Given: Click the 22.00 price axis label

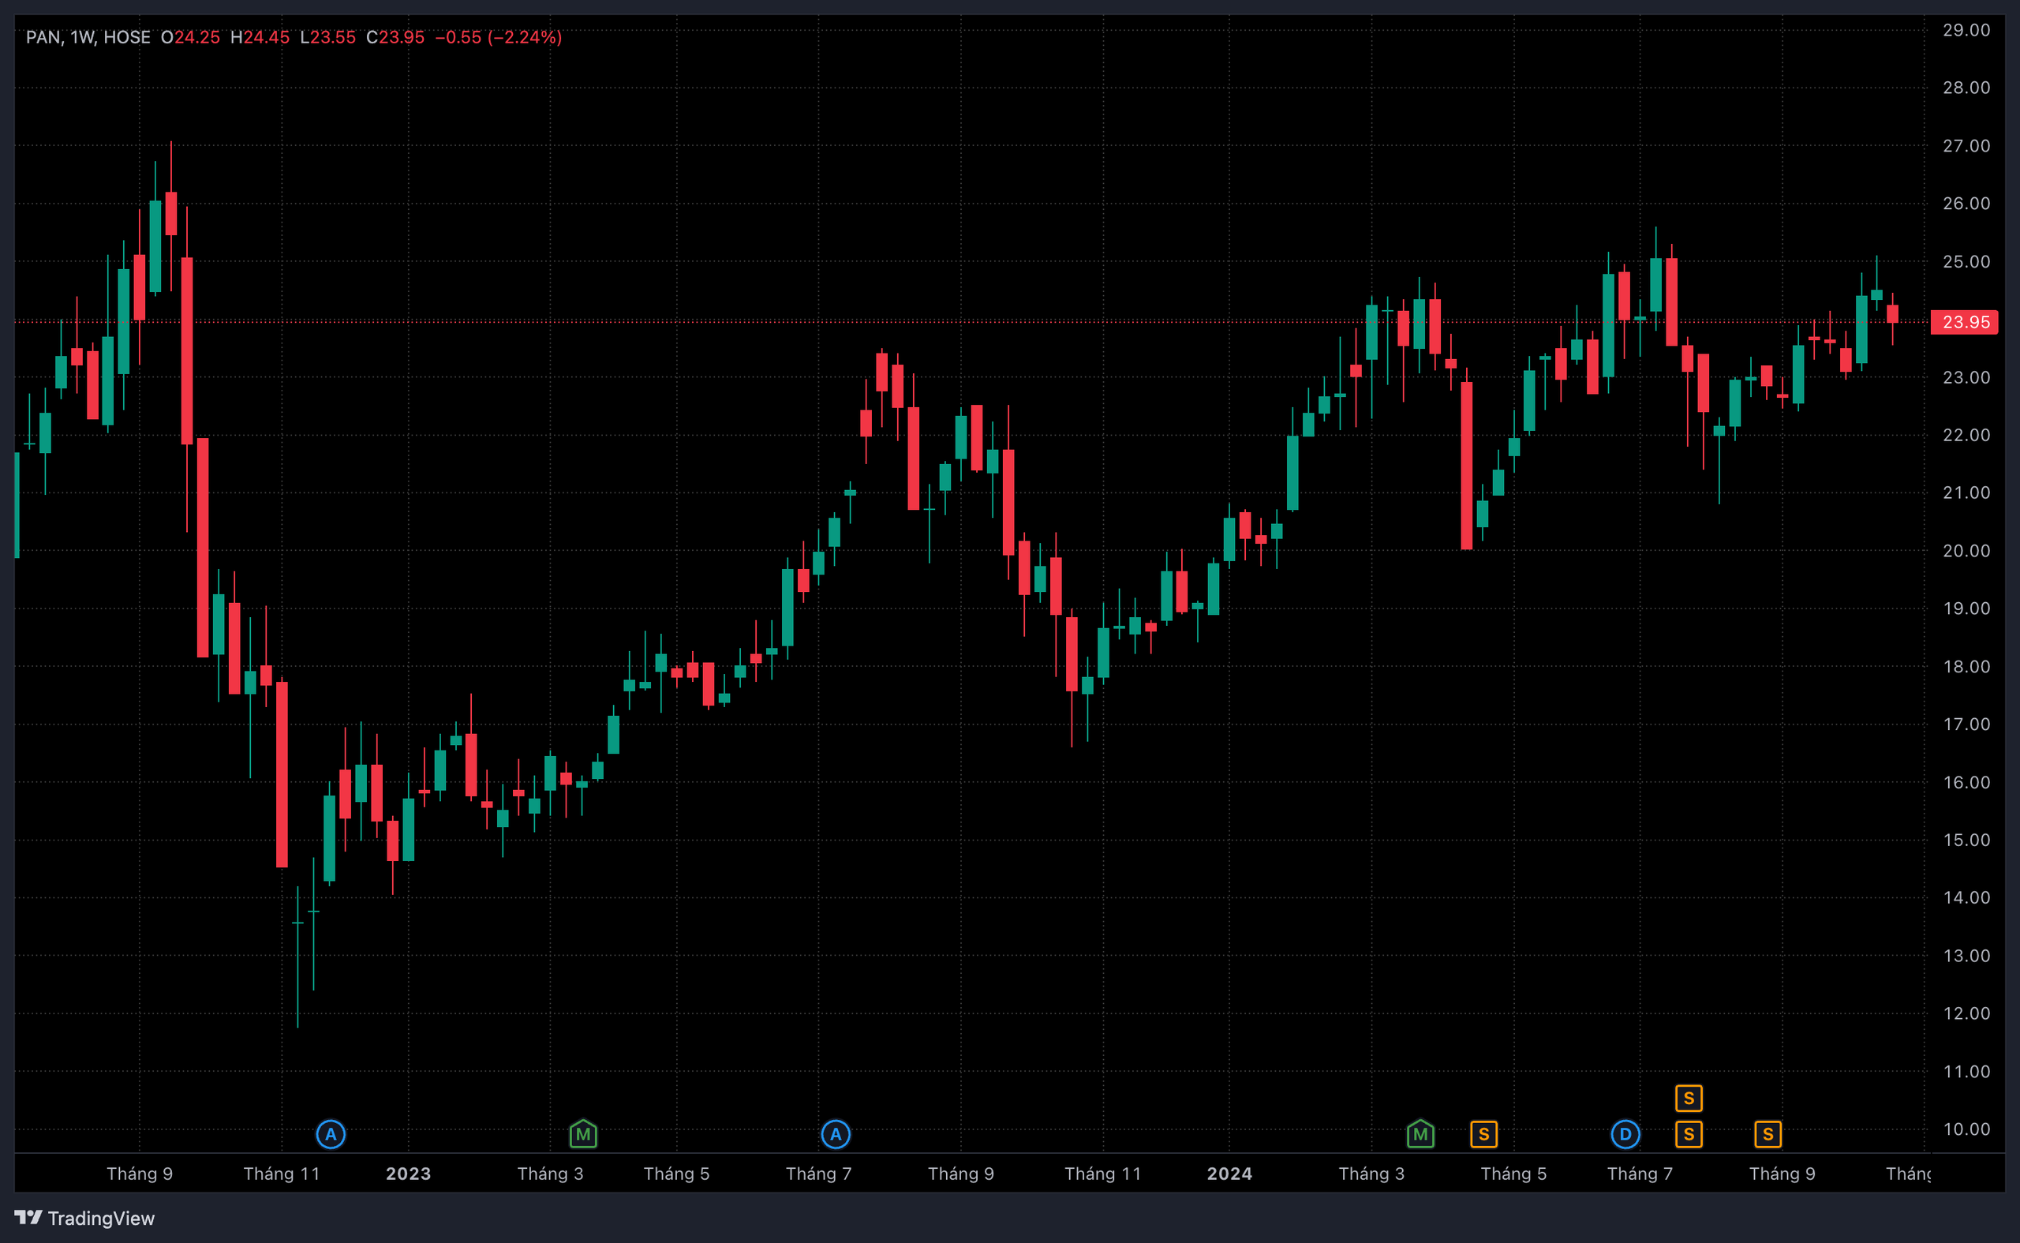Looking at the screenshot, I should coord(1966,435).
